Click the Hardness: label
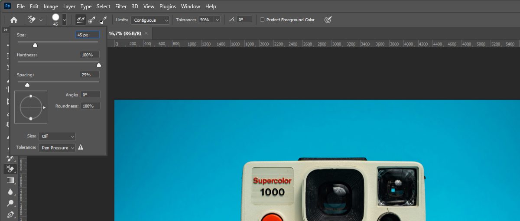This screenshot has width=520, height=221. coord(27,55)
